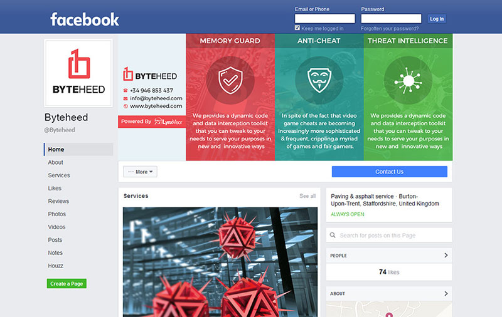Click phone number +34 946 853 437
This screenshot has height=317, width=502.
click(x=151, y=91)
